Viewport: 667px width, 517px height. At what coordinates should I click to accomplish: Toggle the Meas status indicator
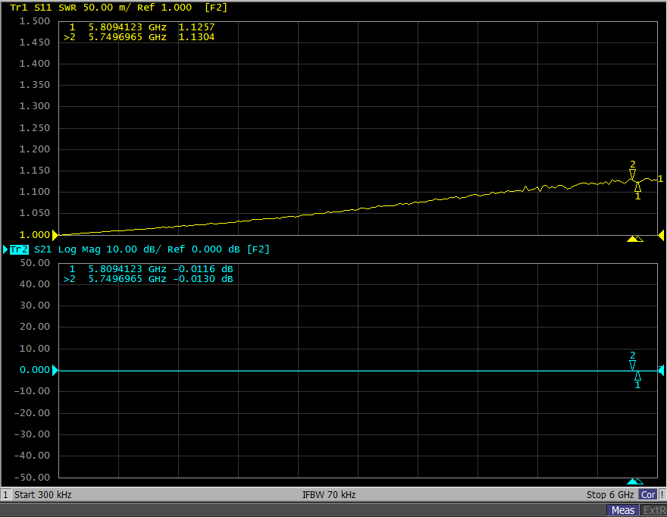[623, 511]
